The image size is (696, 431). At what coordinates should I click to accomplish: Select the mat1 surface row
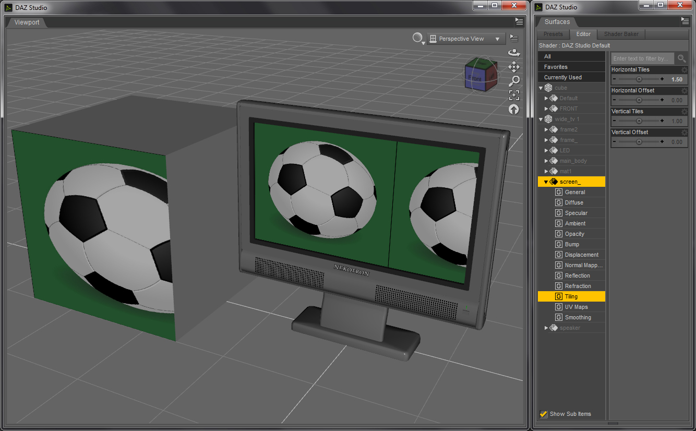[571, 171]
